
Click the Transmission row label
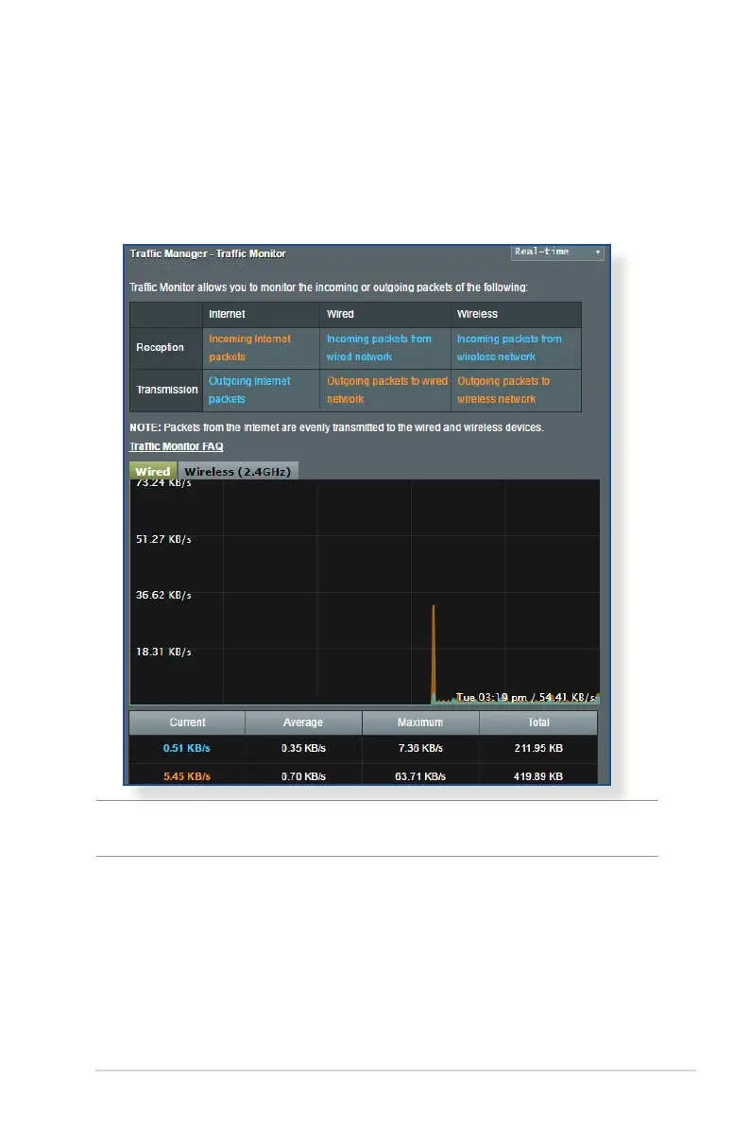[167, 390]
